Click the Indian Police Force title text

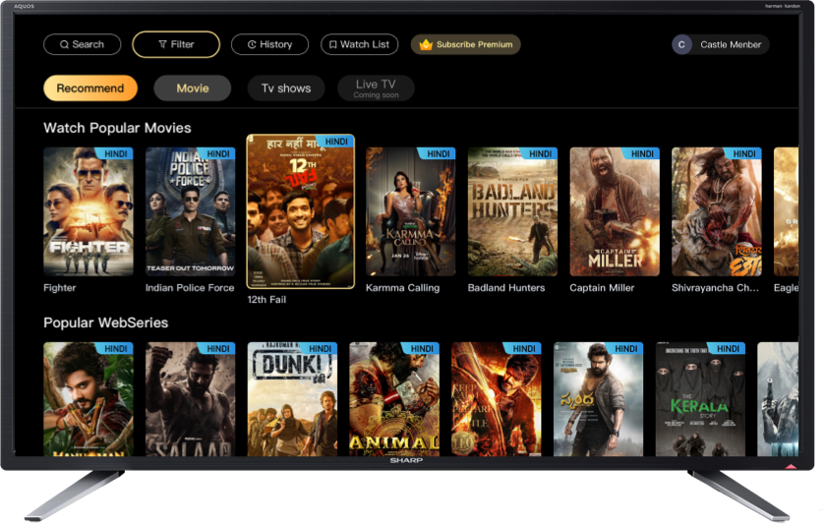click(x=190, y=288)
